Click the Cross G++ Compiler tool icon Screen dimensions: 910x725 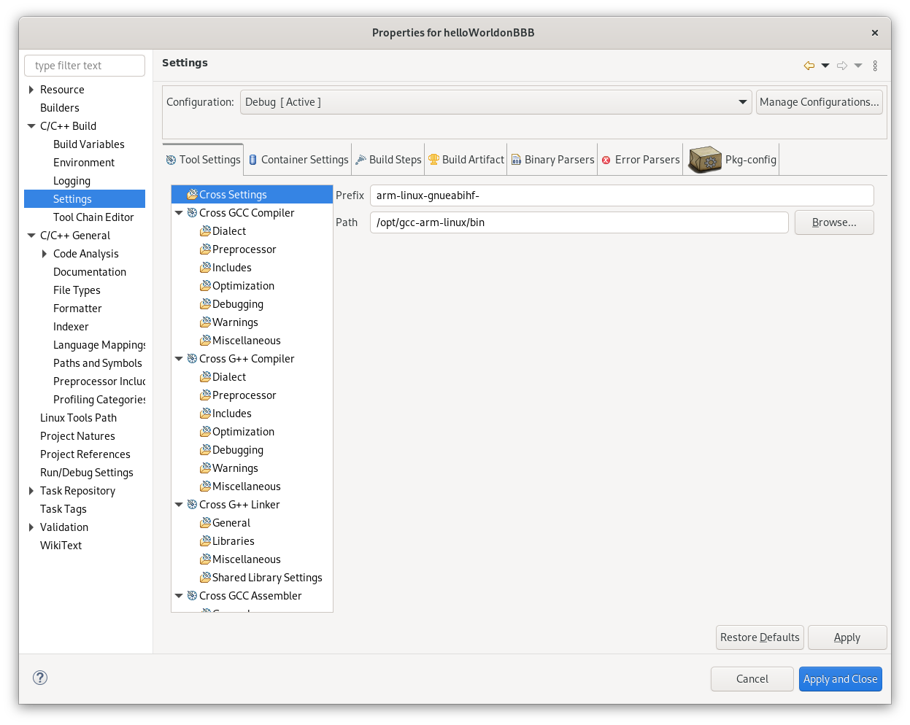click(192, 358)
